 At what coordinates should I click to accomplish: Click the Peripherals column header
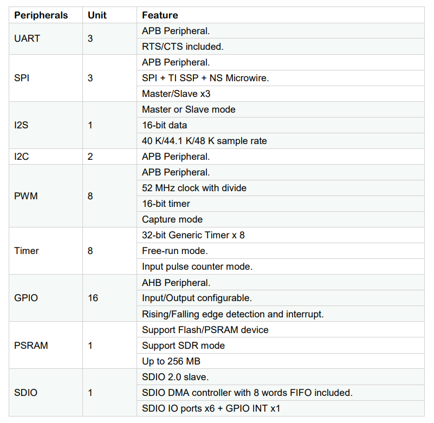(x=46, y=15)
